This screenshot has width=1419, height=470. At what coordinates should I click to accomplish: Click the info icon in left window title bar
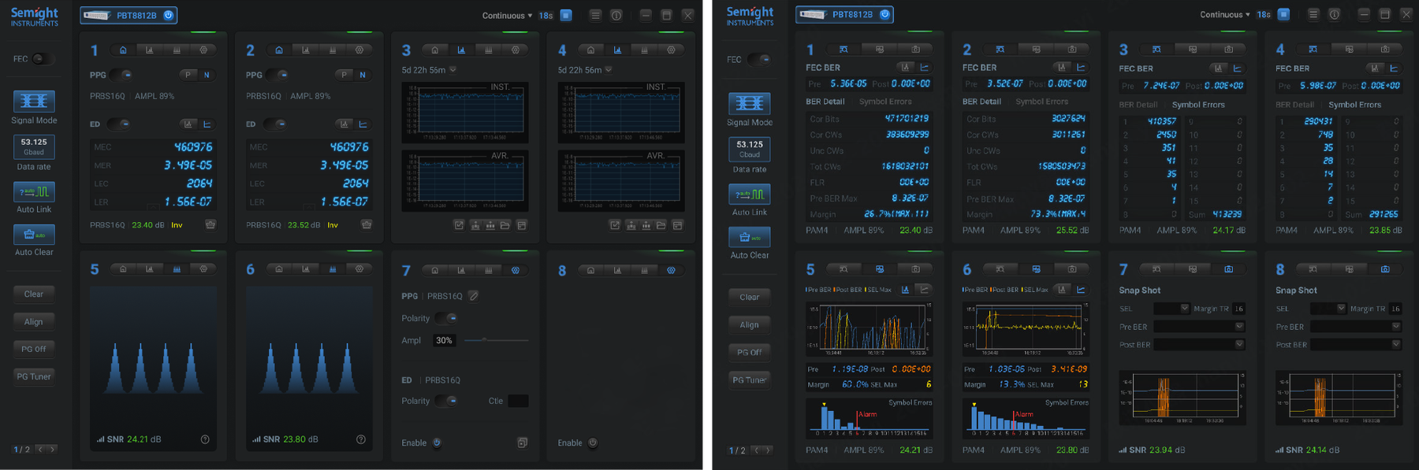[x=616, y=15]
